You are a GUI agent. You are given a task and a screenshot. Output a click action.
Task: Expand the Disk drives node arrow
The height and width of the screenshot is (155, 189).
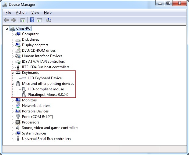tap(13, 40)
